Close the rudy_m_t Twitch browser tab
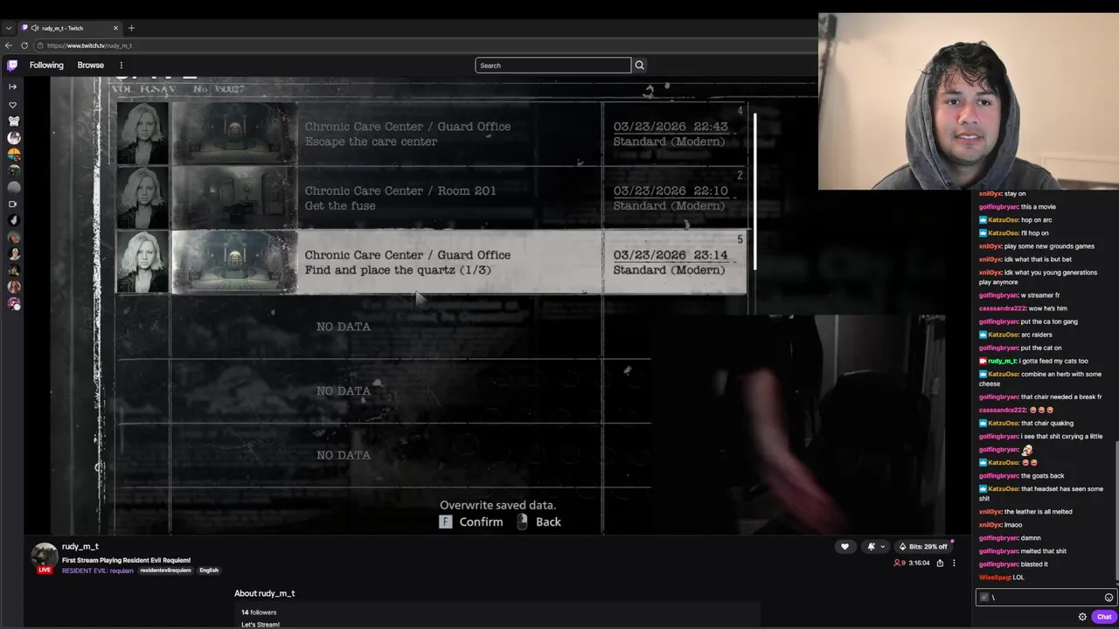 [115, 28]
